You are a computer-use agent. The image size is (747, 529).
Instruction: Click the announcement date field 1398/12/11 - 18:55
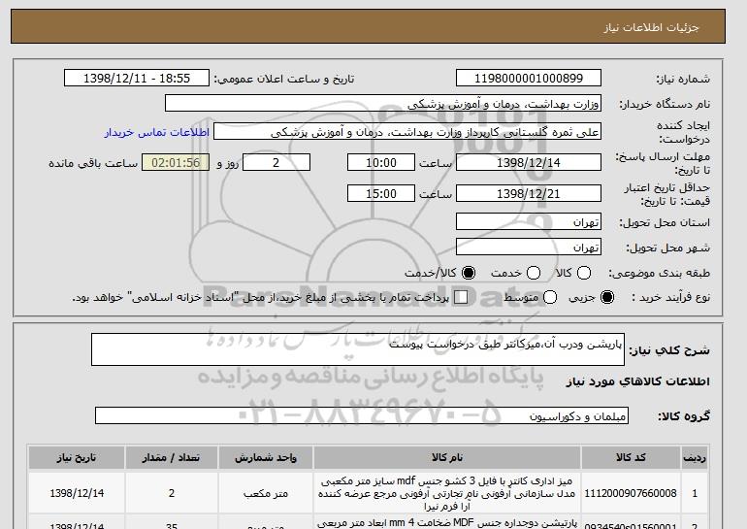(137, 79)
